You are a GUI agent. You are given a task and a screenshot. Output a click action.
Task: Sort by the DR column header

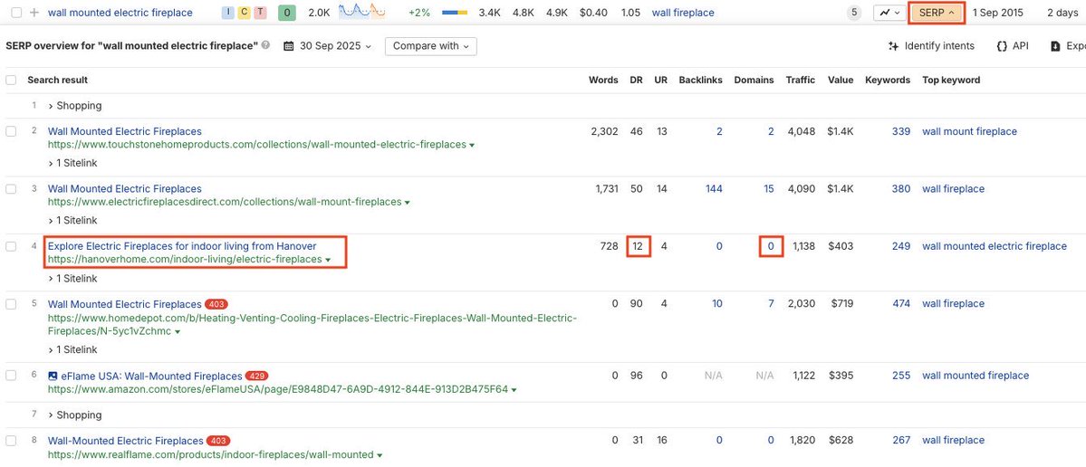click(x=636, y=81)
